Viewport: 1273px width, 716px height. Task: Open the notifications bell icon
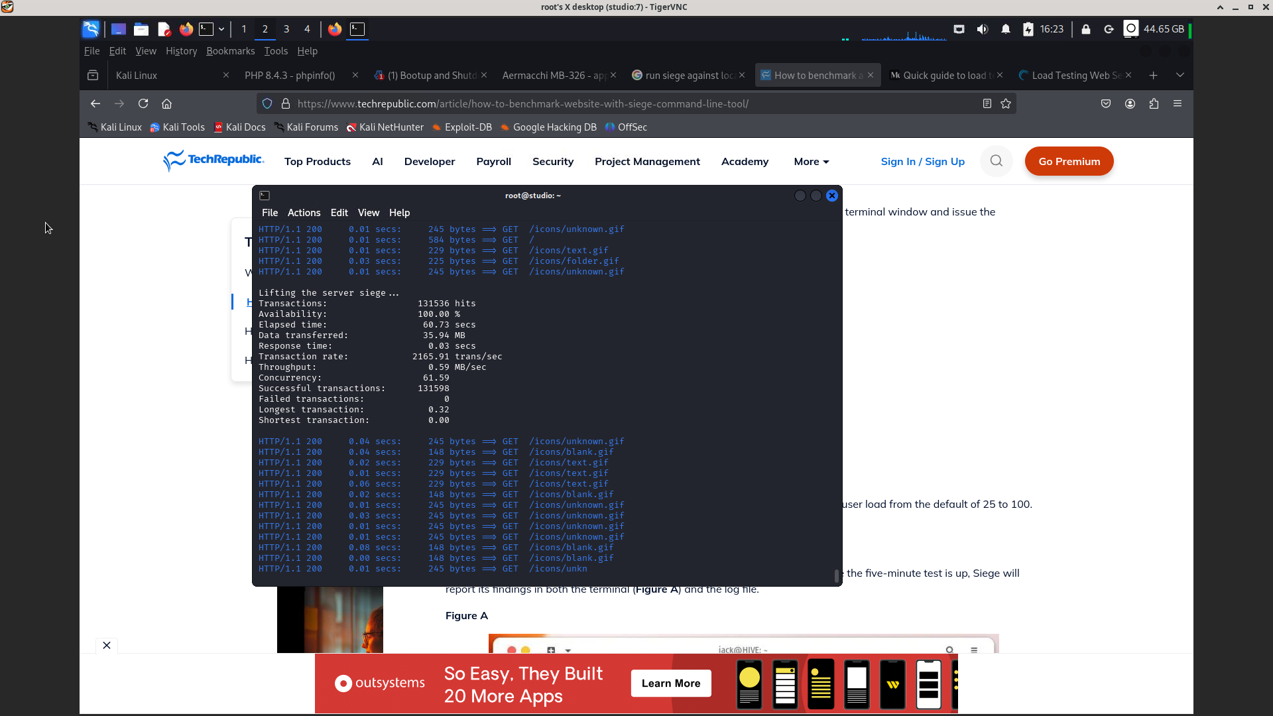point(1005,29)
